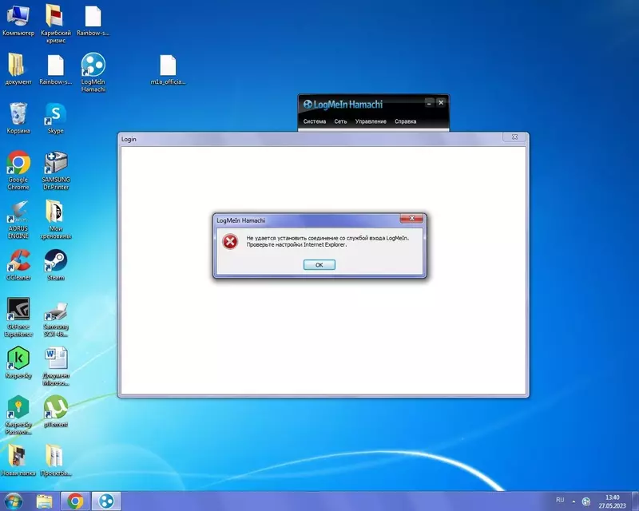Viewport: 639px width, 511px height.
Task: Close the Login window
Action: pyautogui.click(x=514, y=137)
